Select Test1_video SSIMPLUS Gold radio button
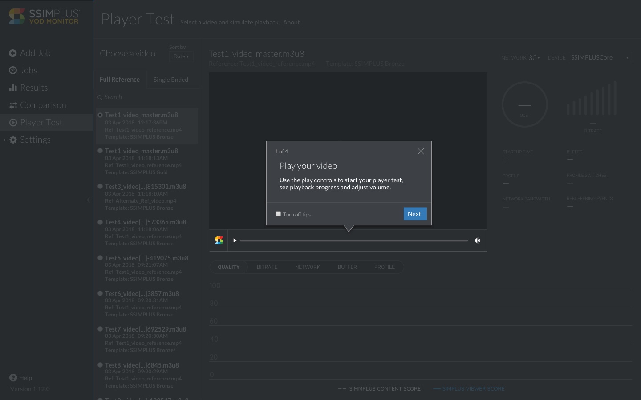The height and width of the screenshot is (400, 641). (100, 151)
